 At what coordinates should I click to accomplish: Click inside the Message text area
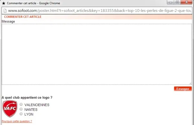[x=96, y=54]
